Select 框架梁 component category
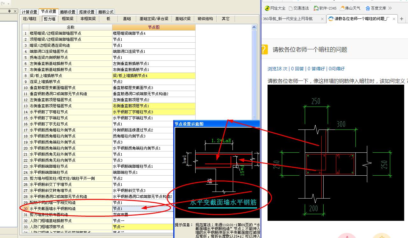Screen dimensions: 408x238 (x=68, y=19)
